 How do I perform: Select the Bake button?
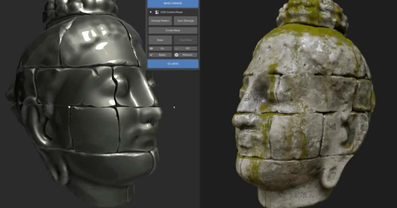pyautogui.click(x=160, y=40)
